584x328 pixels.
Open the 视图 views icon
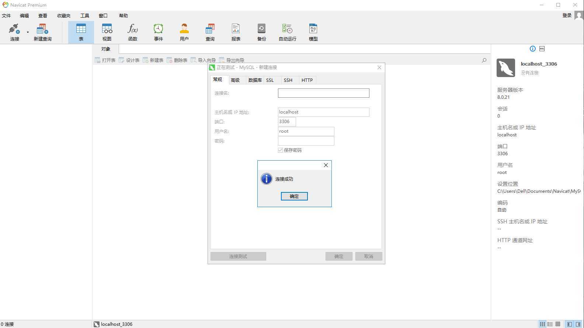point(107,32)
